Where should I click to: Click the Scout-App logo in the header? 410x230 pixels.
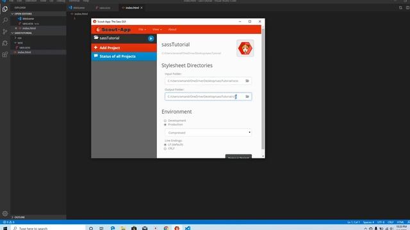(x=113, y=30)
